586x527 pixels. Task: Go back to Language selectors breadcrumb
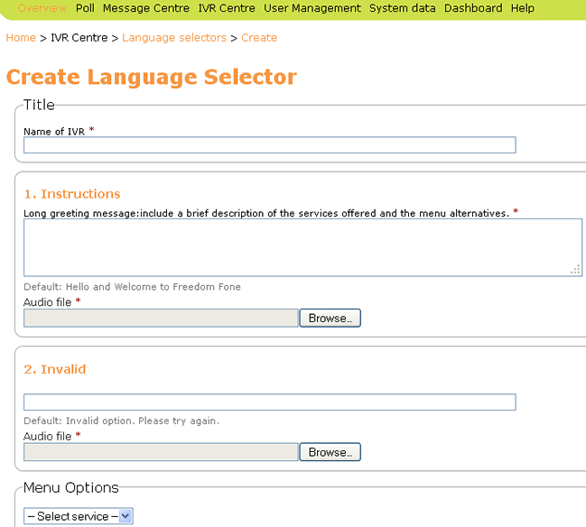(x=174, y=38)
